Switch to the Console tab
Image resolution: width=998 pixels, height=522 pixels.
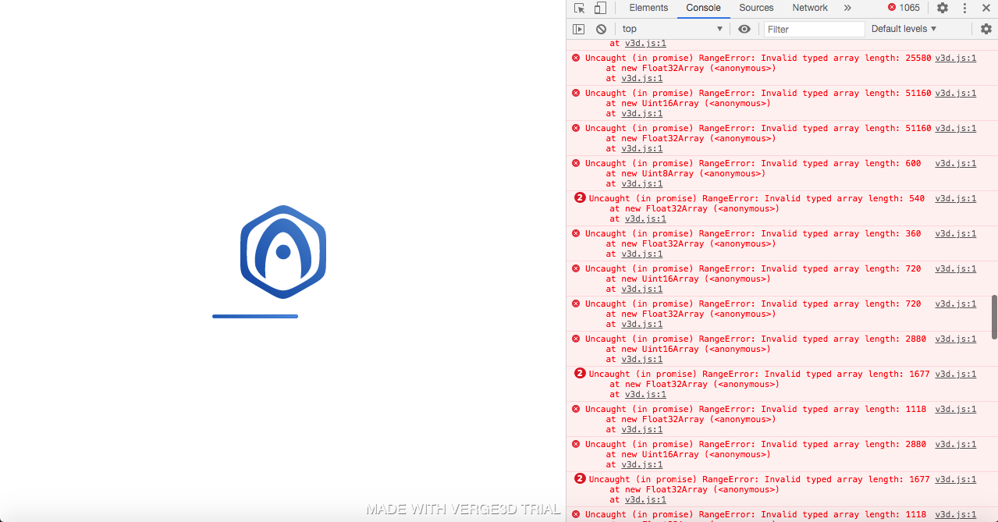click(703, 8)
